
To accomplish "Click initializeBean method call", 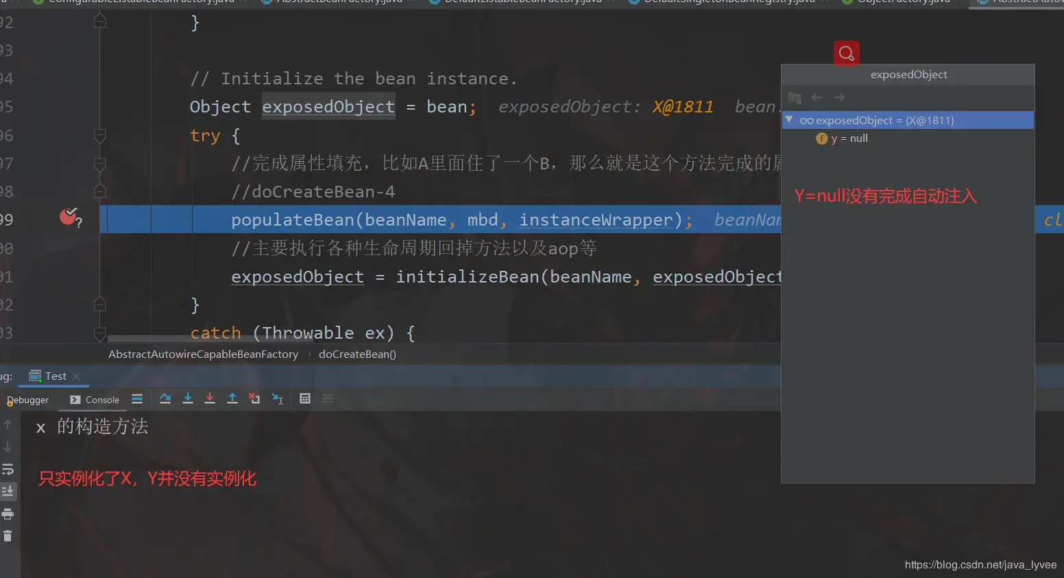I will [467, 277].
